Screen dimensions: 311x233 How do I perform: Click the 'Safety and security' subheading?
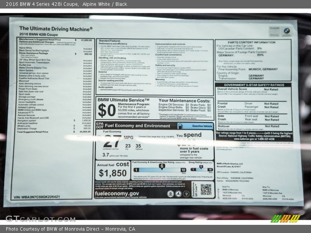click(x=165, y=65)
